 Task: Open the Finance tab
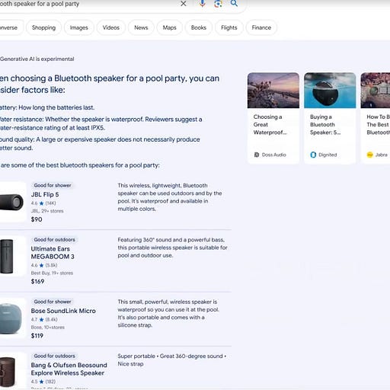[x=261, y=27]
